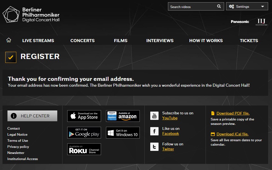Click the search magnifier icon
This screenshot has height=170, width=272.
pos(219,6)
